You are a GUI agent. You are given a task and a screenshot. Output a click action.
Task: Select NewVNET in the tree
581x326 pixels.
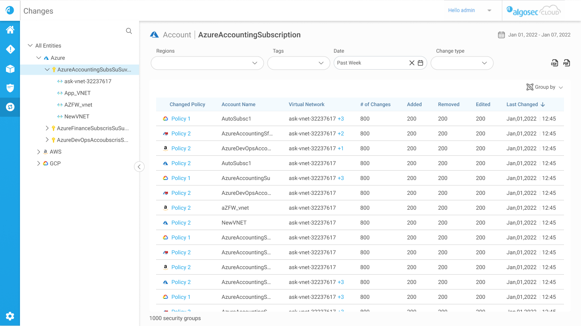(x=77, y=116)
